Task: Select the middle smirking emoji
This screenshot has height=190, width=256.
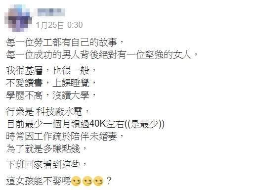Action: click(x=87, y=181)
